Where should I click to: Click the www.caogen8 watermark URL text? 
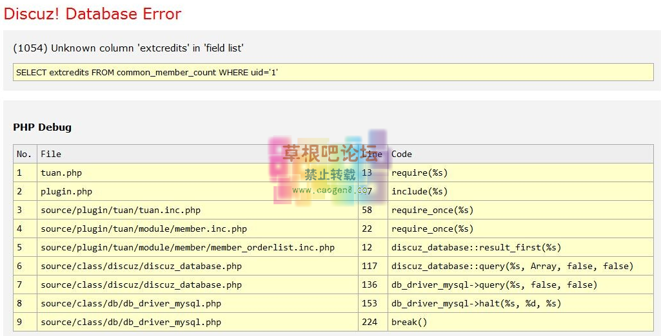click(329, 190)
